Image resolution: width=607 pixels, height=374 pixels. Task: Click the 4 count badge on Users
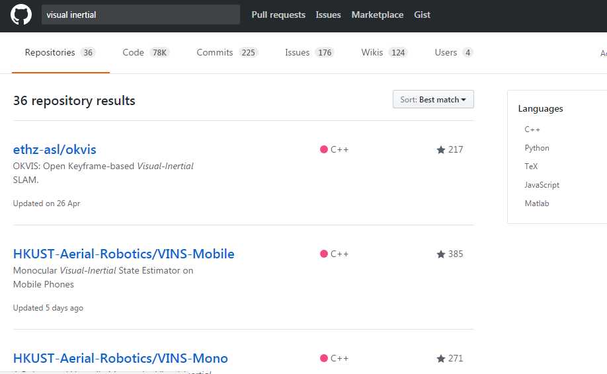(467, 53)
